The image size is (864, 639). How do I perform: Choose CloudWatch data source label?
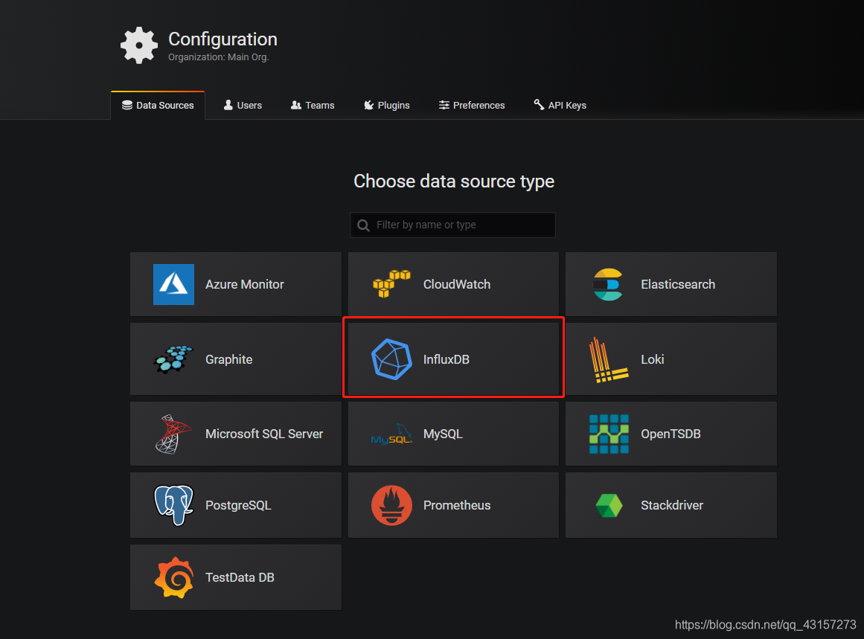click(x=457, y=284)
